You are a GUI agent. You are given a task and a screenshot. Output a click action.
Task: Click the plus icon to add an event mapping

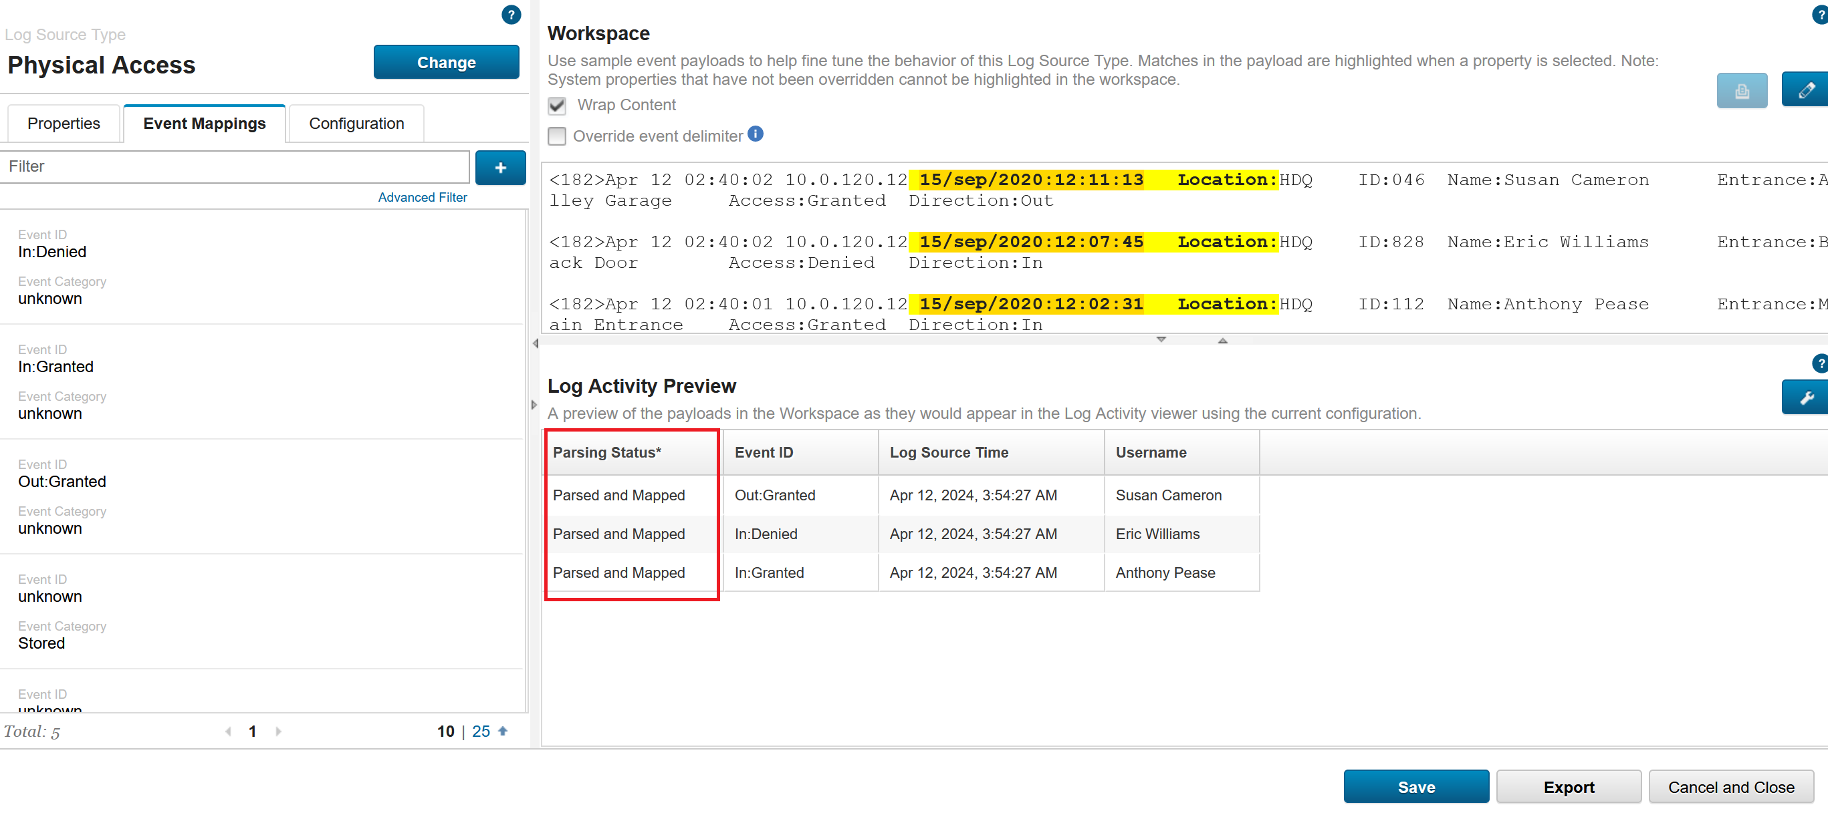[x=500, y=168]
